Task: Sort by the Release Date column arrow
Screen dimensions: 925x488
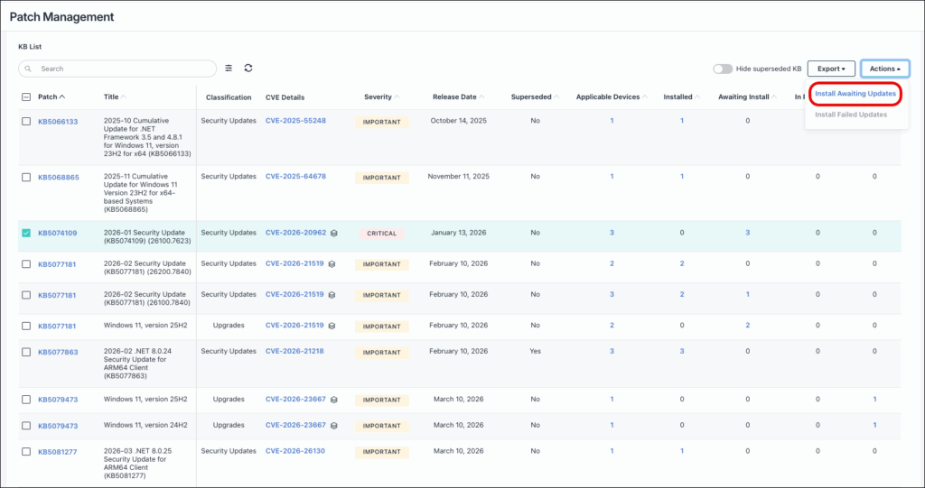Action: 483,97
